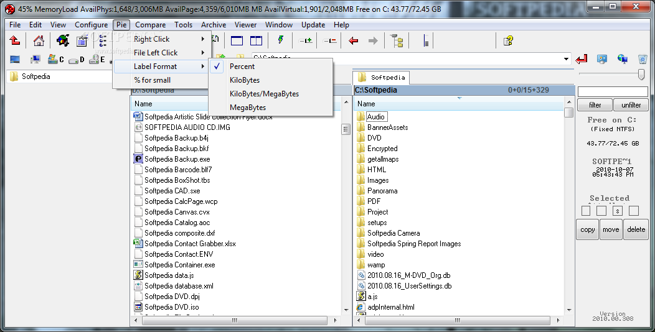Select the single pane window layout icon
The image size is (655, 332).
(237, 40)
